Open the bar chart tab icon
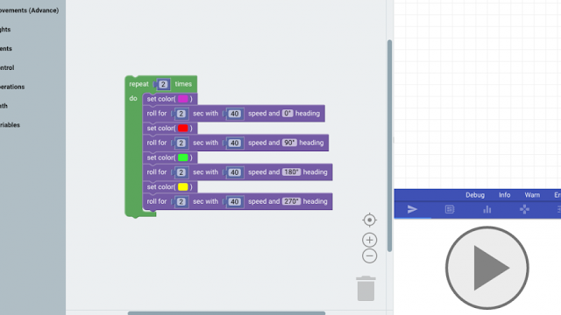The height and width of the screenshot is (315, 561). [x=487, y=209]
